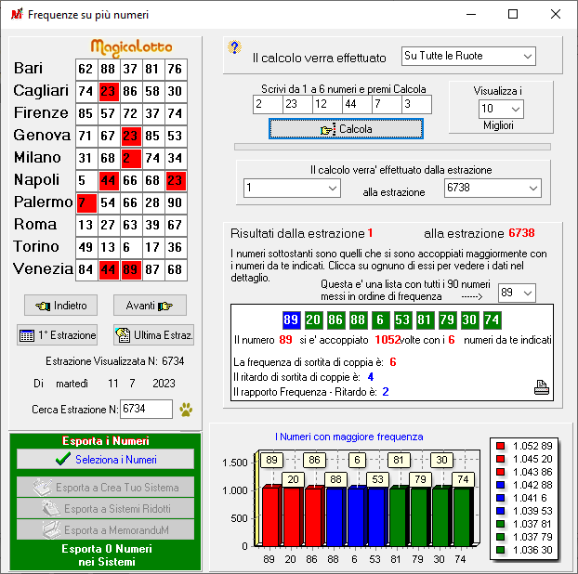Go back with the Indietro button
The width and height of the screenshot is (578, 574).
(60, 306)
